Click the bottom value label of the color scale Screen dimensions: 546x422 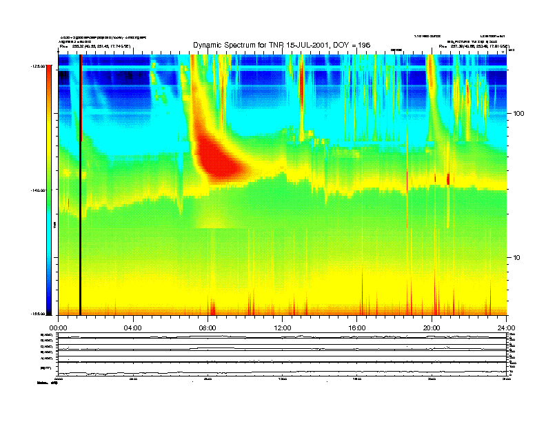39,314
